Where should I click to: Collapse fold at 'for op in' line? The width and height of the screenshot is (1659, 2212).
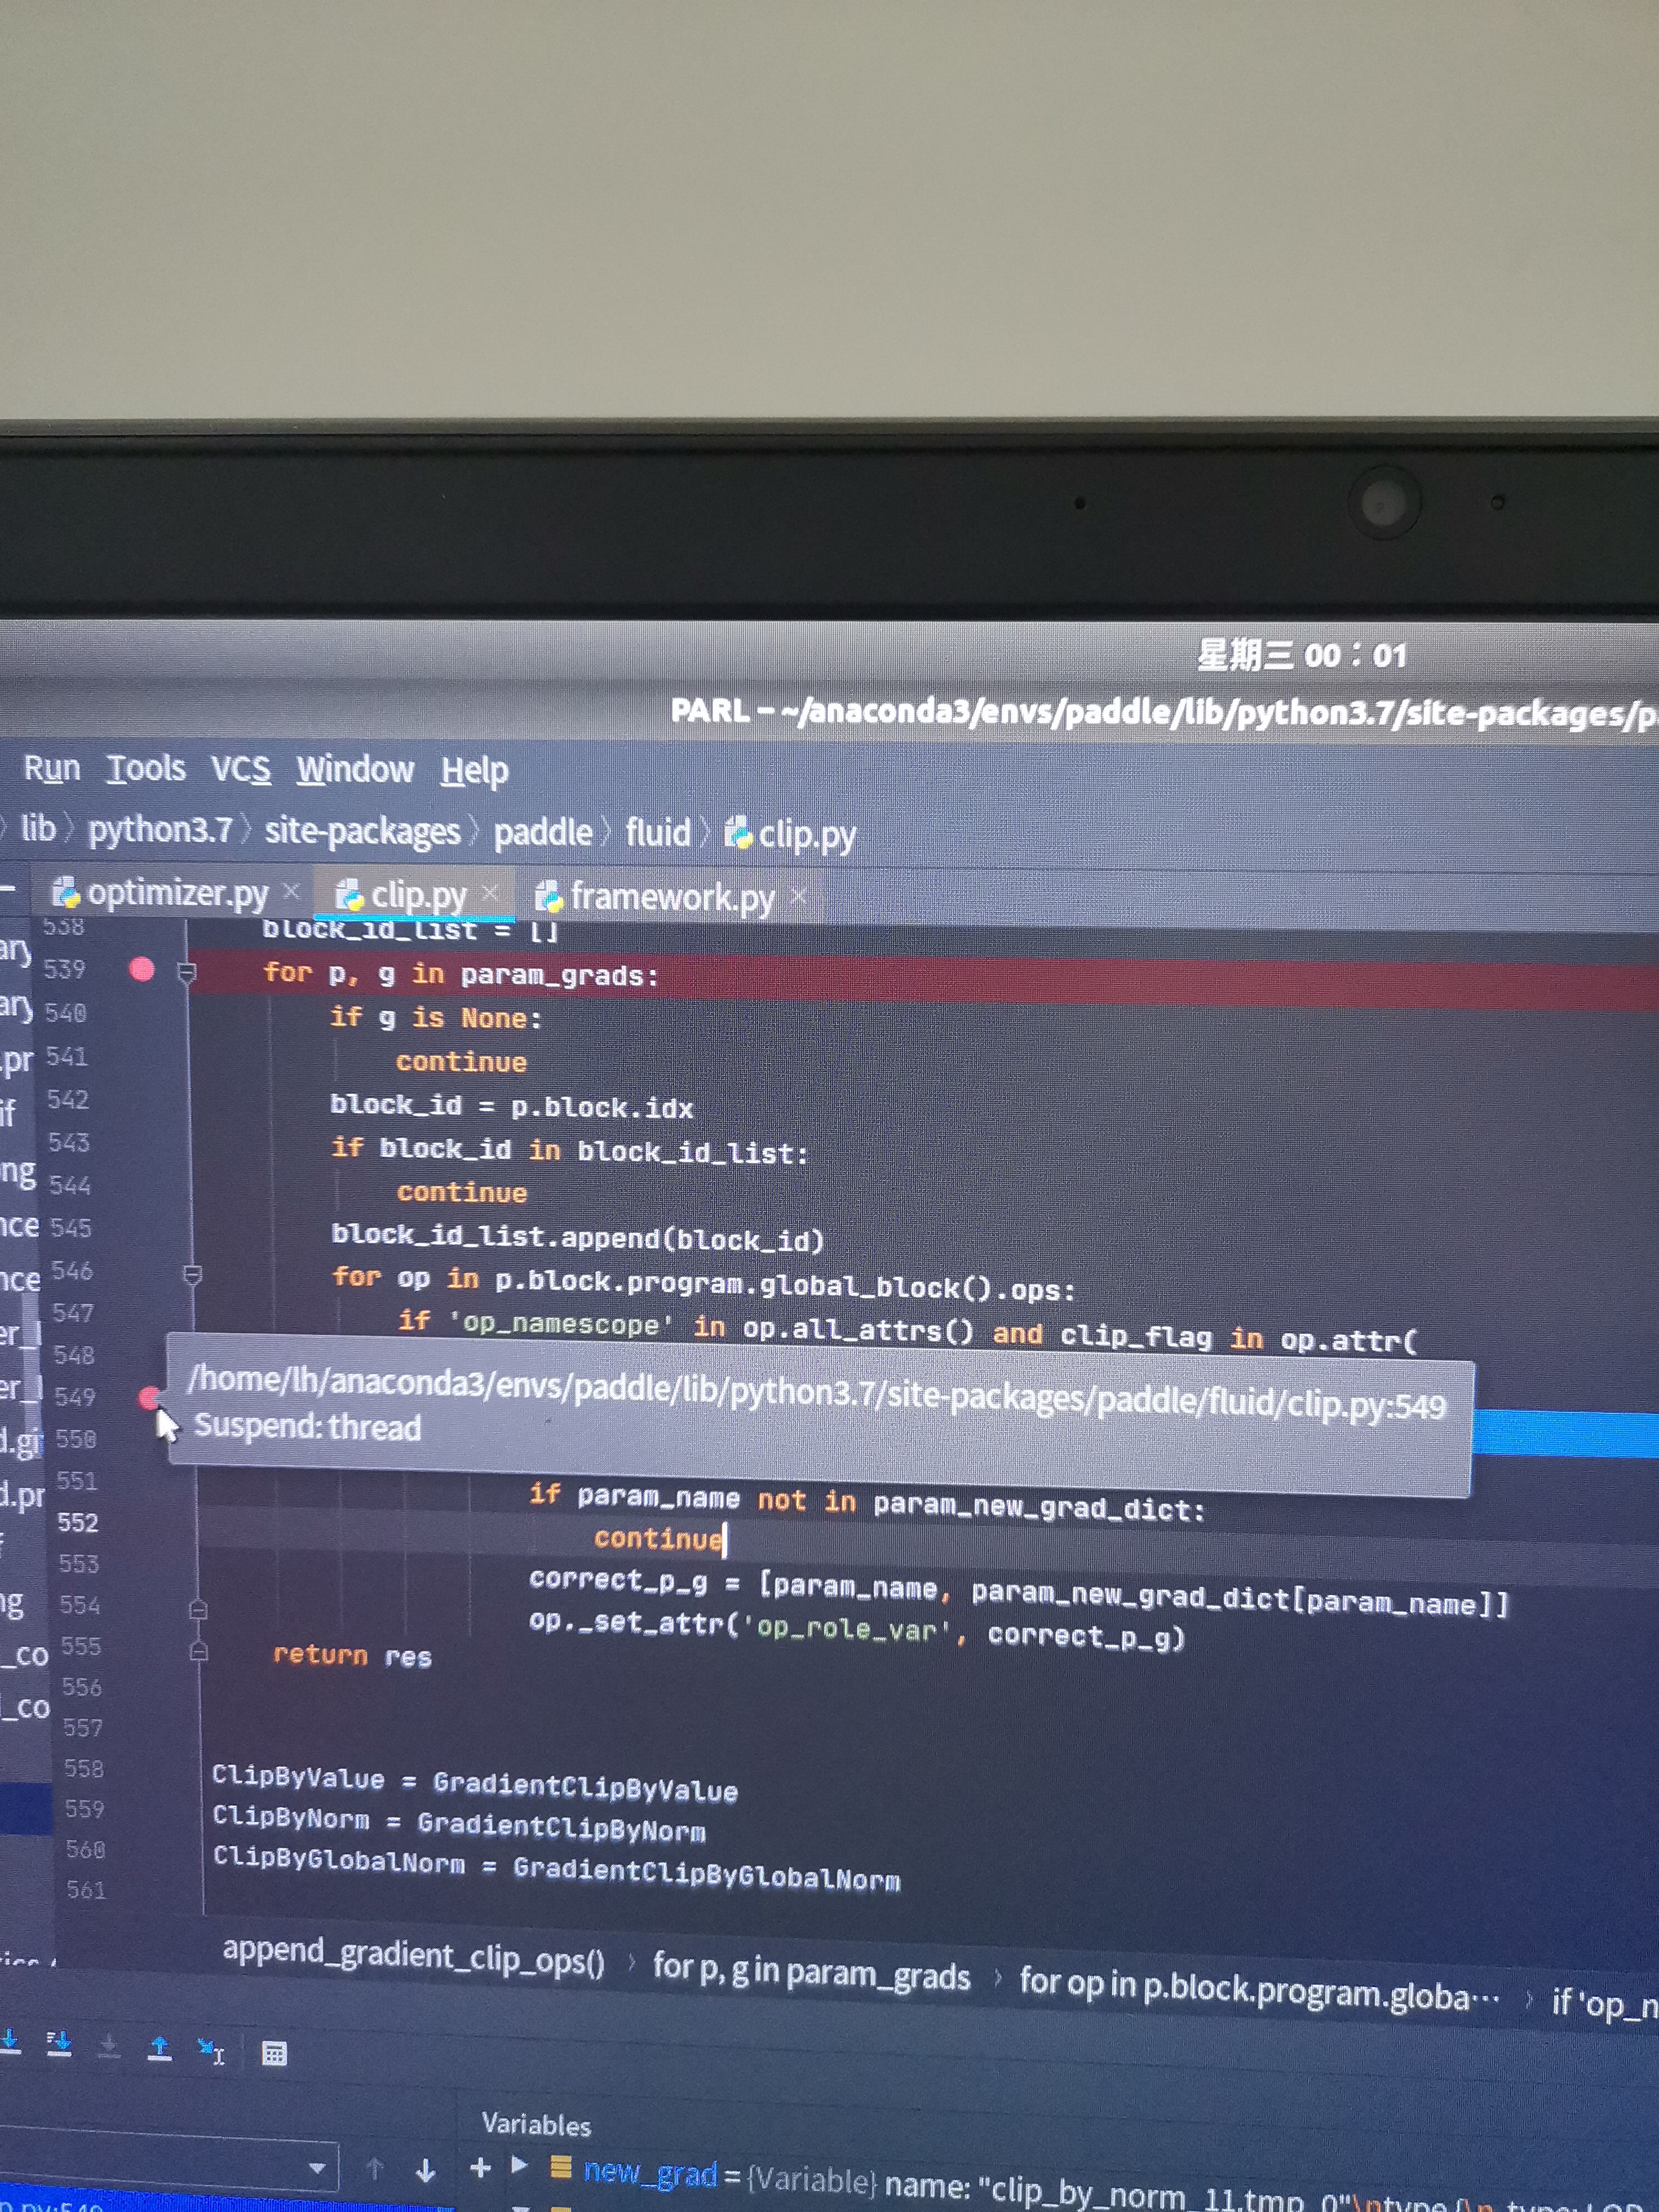pyautogui.click(x=193, y=1274)
